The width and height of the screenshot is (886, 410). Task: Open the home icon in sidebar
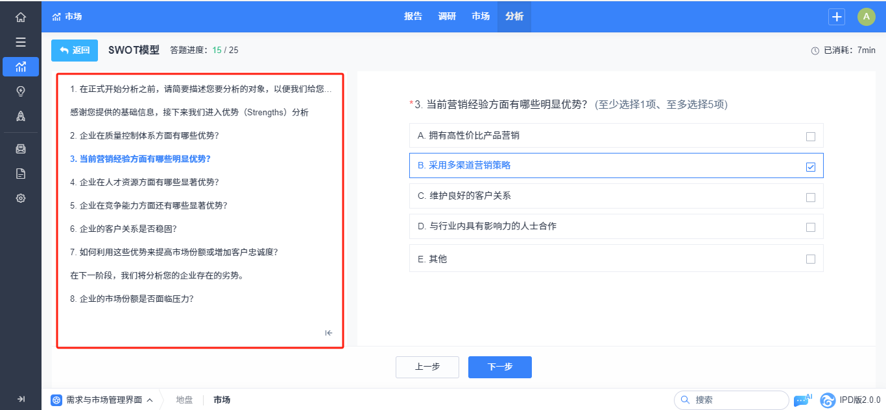tap(21, 17)
